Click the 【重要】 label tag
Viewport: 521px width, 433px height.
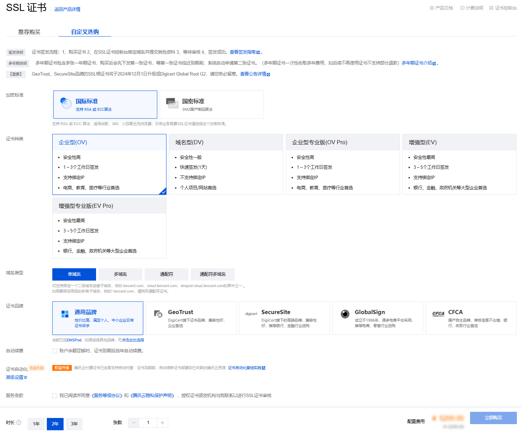pyautogui.click(x=16, y=75)
